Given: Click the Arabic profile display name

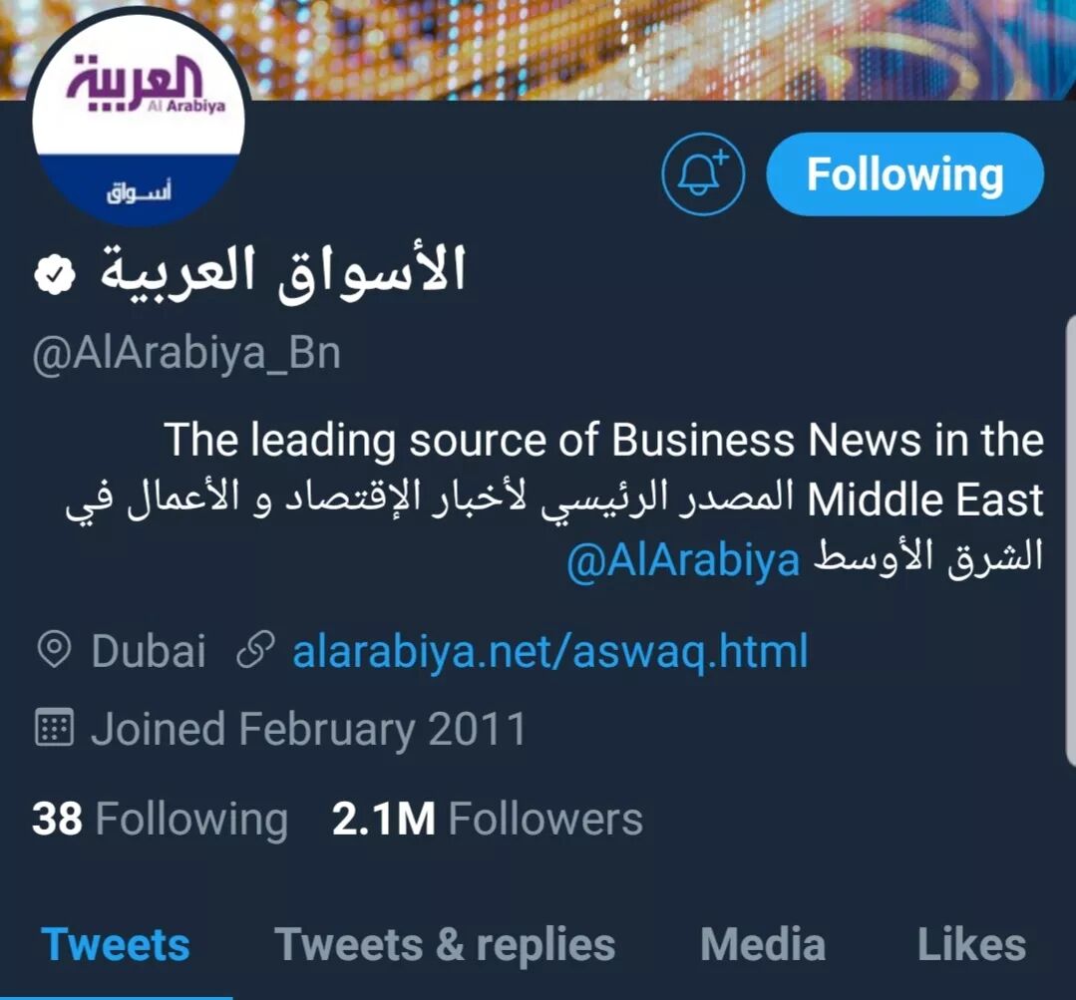Looking at the screenshot, I should tap(283, 273).
